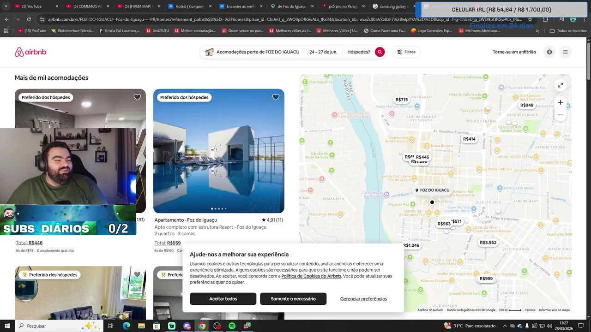Click the Windows Pesquisar search box
This screenshot has width=591, height=332.
click(x=59, y=326)
